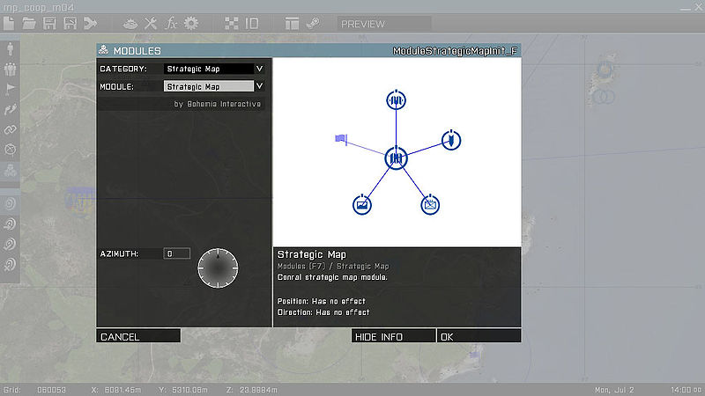Click the chain link synchronize tool
Screen dimensions: 705x396
(x=11, y=129)
